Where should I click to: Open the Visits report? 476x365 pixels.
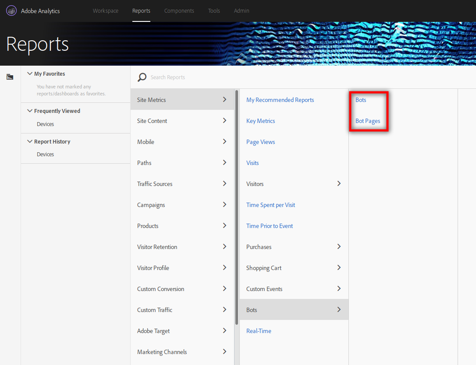coord(252,163)
